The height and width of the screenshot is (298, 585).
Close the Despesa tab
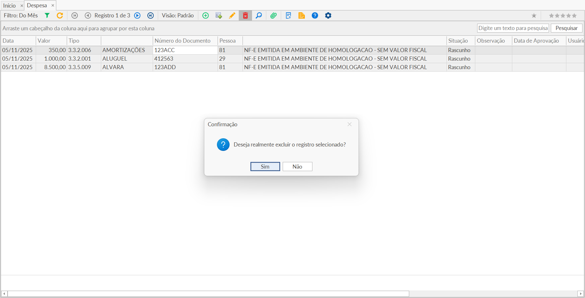point(53,5)
